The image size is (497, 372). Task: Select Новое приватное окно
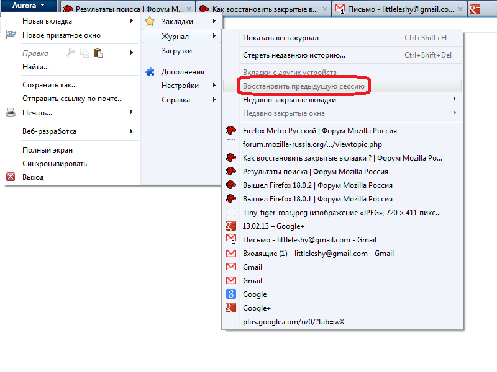point(62,35)
